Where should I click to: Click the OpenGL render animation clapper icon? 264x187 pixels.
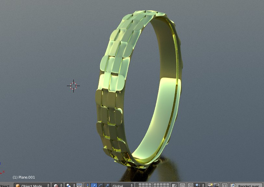point(215,186)
